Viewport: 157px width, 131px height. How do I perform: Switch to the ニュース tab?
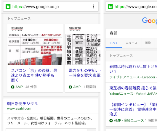[131, 43]
